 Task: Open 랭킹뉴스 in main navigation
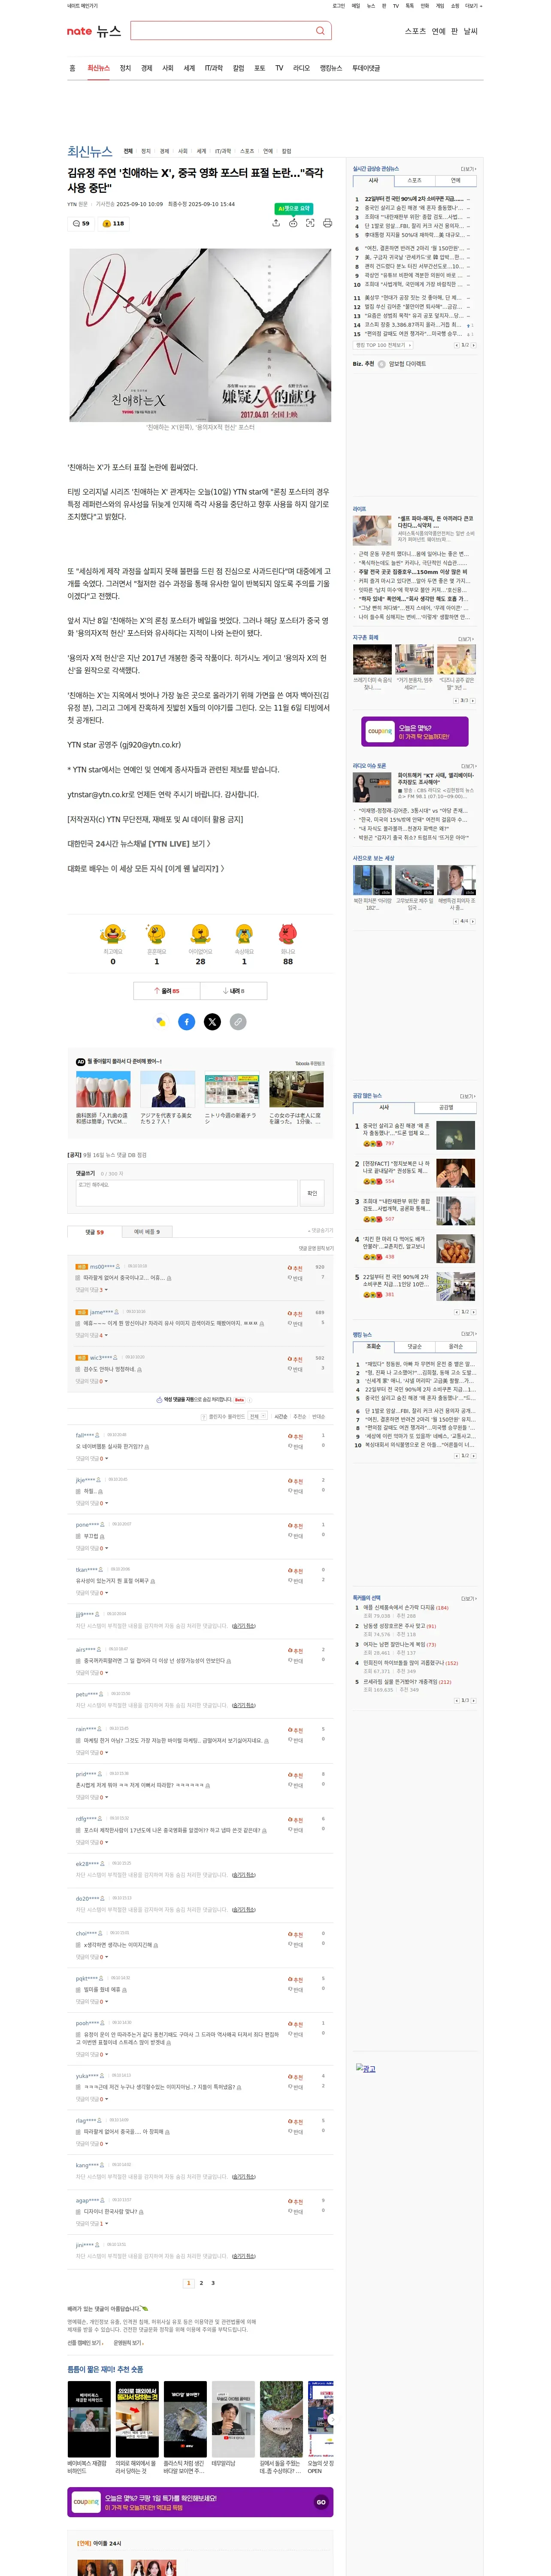click(x=330, y=68)
